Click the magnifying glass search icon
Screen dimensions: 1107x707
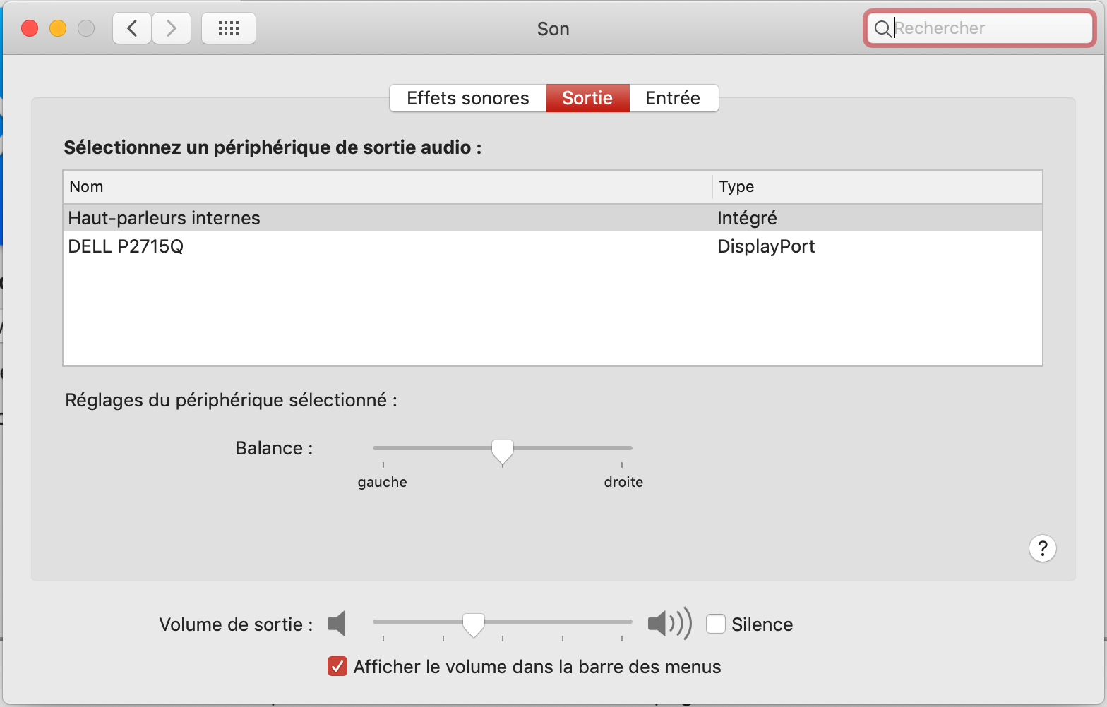point(882,29)
